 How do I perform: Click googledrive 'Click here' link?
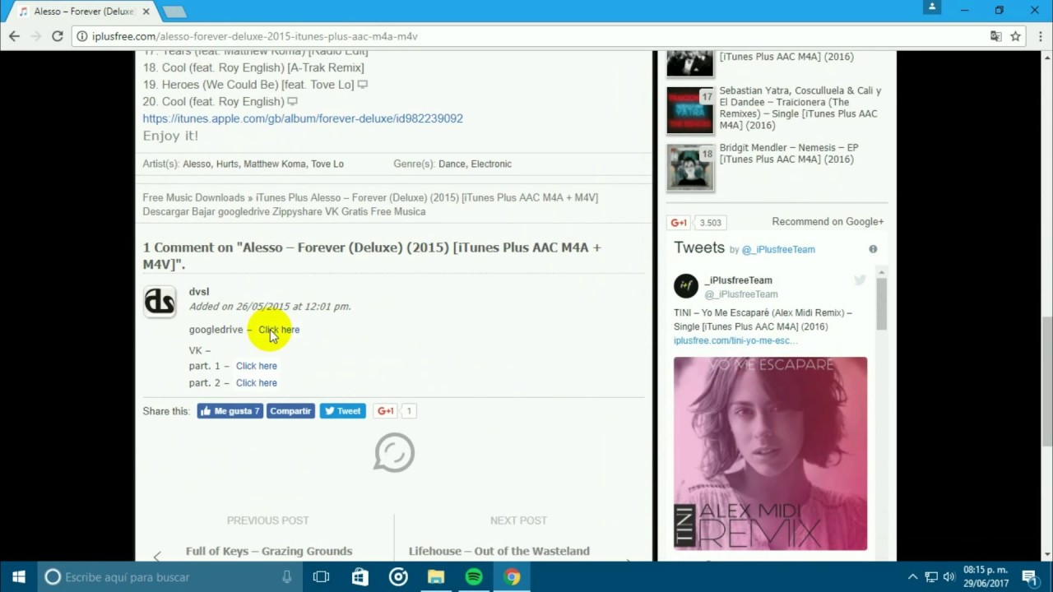(x=279, y=330)
